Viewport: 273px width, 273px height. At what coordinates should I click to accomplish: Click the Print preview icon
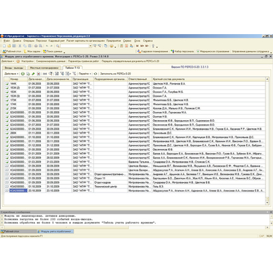click(40, 46)
